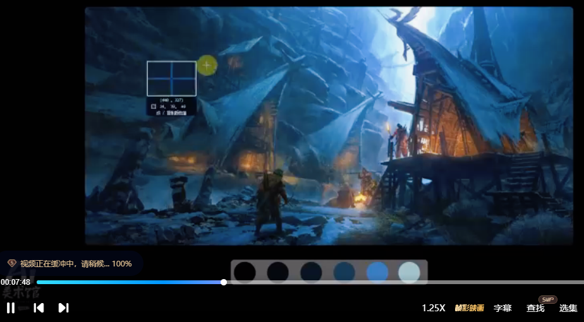Click the 查找 search button
The width and height of the screenshot is (584, 322).
pyautogui.click(x=535, y=308)
